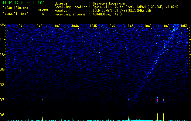Click the yellow power spike below the 1947 echo

point(128,119)
